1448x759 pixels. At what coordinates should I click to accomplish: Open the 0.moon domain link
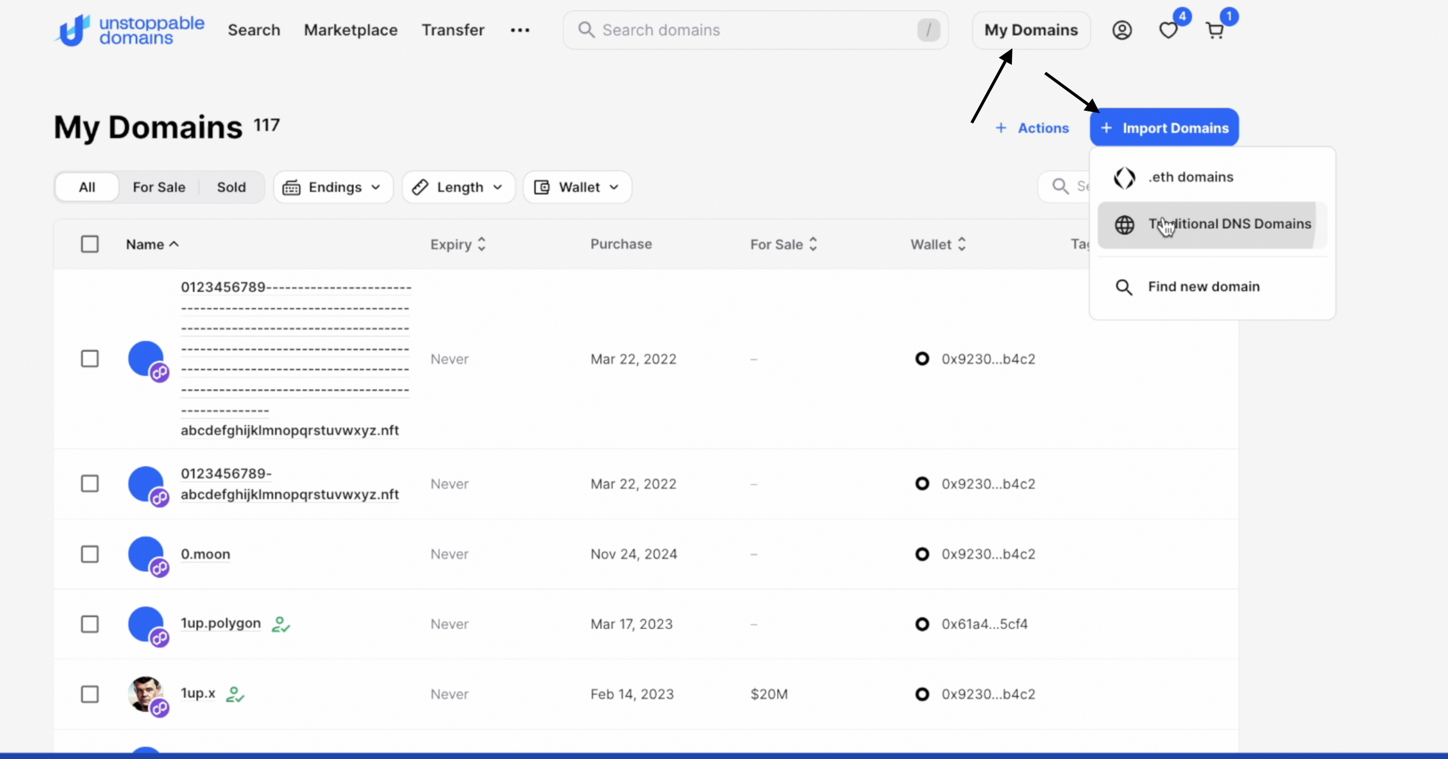[205, 554]
